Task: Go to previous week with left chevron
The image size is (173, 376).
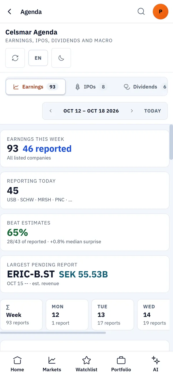Action: [x=51, y=111]
